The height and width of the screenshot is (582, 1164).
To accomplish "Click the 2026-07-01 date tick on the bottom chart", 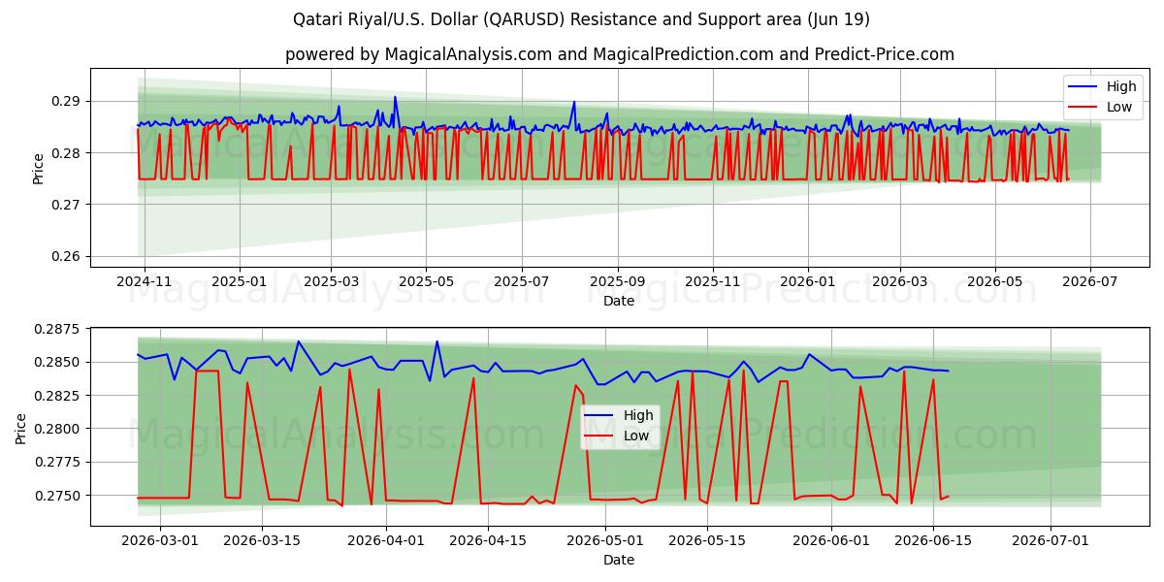I will tap(1051, 541).
